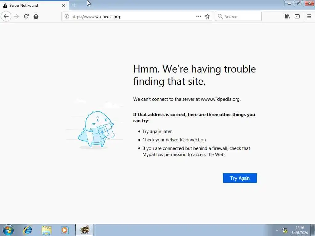This screenshot has width=315, height=236.
Task: Click the Show desktop strip
Action: (313, 230)
